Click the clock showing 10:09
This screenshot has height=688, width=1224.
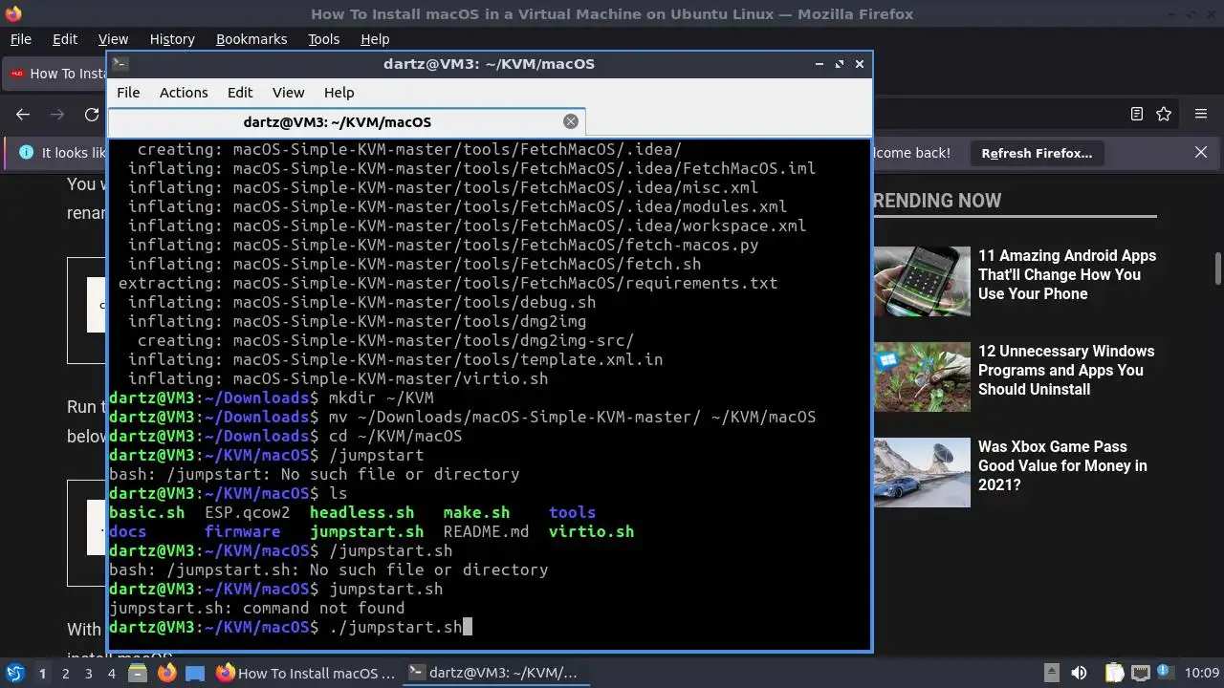(x=1203, y=673)
